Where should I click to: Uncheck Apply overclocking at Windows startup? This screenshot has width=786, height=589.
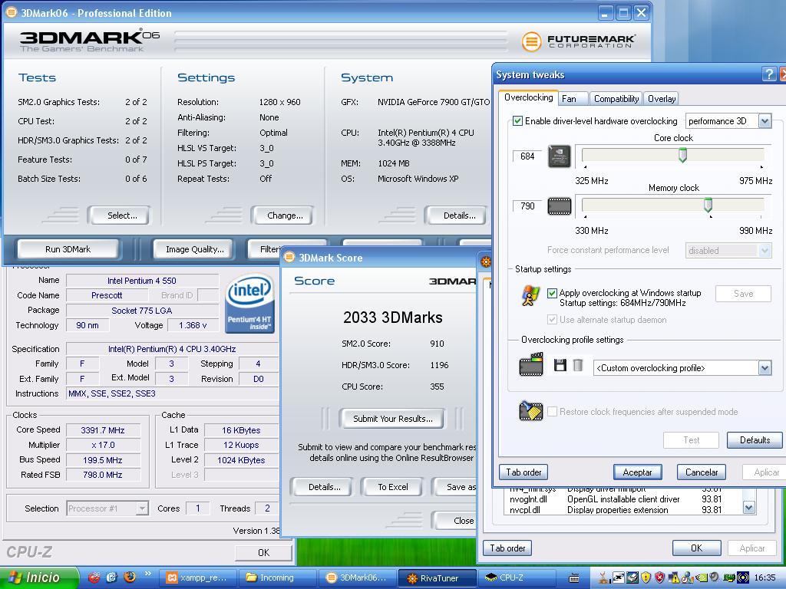click(552, 293)
